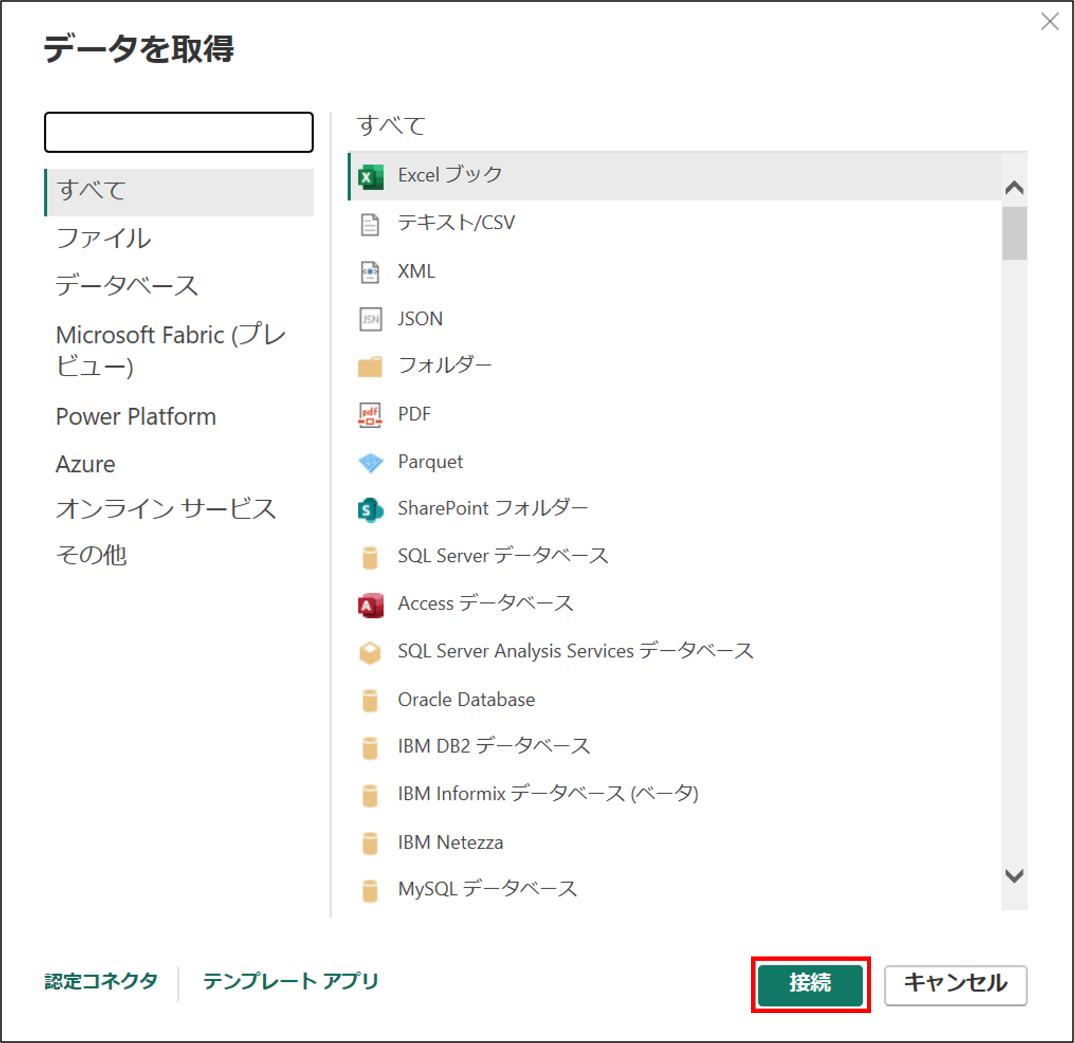Pick the PDF connector icon
This screenshot has width=1074, height=1043.
click(371, 415)
